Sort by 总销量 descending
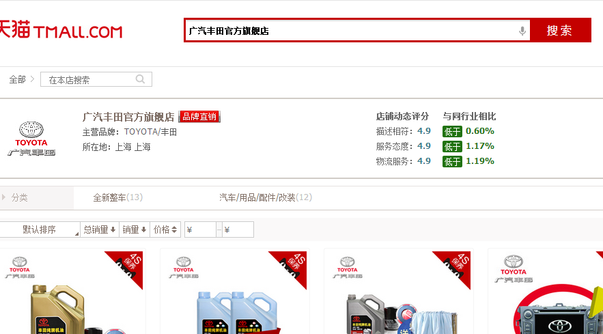The height and width of the screenshot is (334, 603). click(x=100, y=229)
